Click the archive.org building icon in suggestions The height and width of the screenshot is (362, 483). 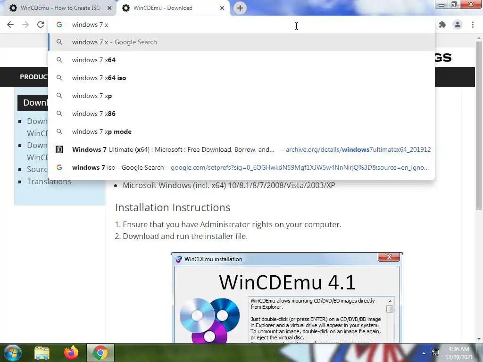59,149
